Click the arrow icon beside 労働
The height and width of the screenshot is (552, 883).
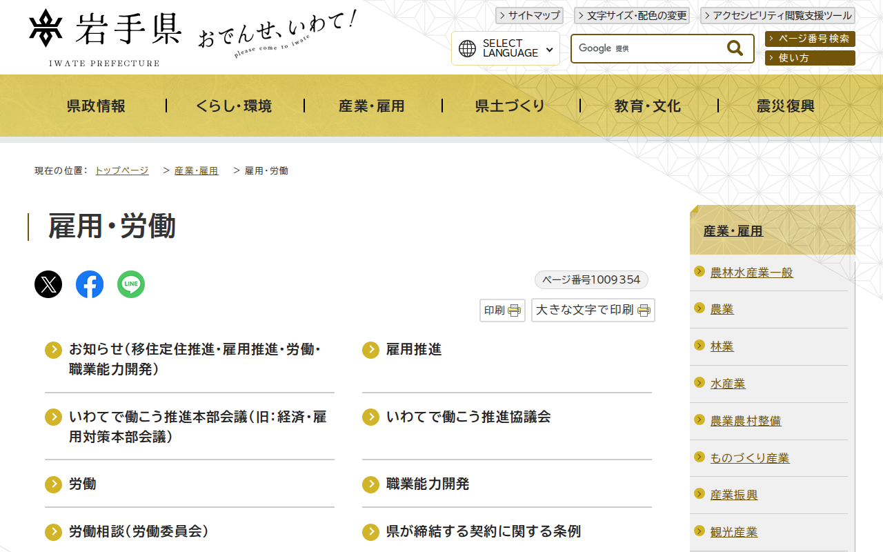tap(53, 484)
